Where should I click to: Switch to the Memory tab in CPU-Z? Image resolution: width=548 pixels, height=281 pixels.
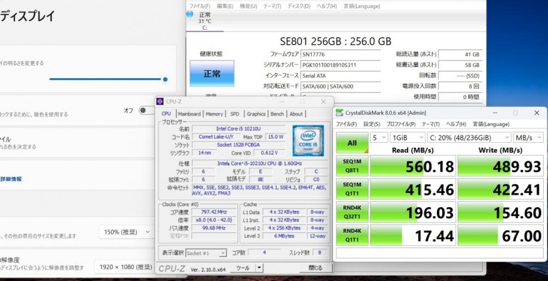[x=214, y=114]
